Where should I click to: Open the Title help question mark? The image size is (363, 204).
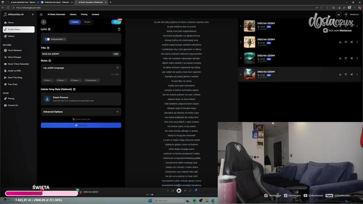point(48,48)
